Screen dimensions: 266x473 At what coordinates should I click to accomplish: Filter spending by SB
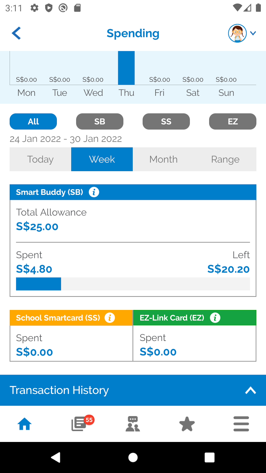click(x=100, y=122)
